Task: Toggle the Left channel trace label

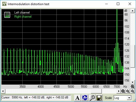Action: click(22, 13)
